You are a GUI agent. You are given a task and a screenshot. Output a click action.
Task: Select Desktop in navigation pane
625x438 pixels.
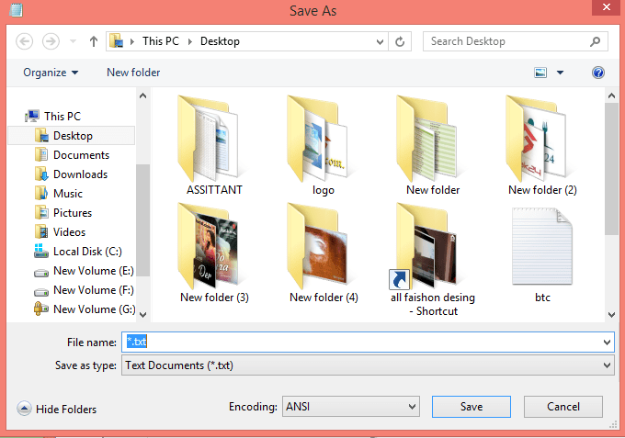72,136
